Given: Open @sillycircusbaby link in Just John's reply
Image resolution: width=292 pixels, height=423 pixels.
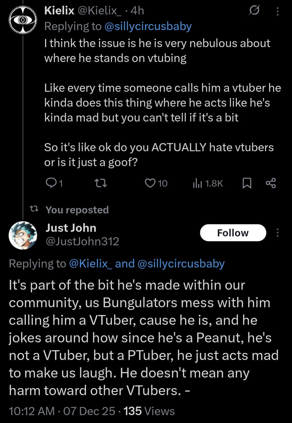Looking at the screenshot, I should click(181, 264).
